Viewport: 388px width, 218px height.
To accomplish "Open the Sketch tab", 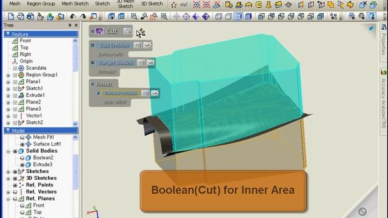I will coord(102,4).
